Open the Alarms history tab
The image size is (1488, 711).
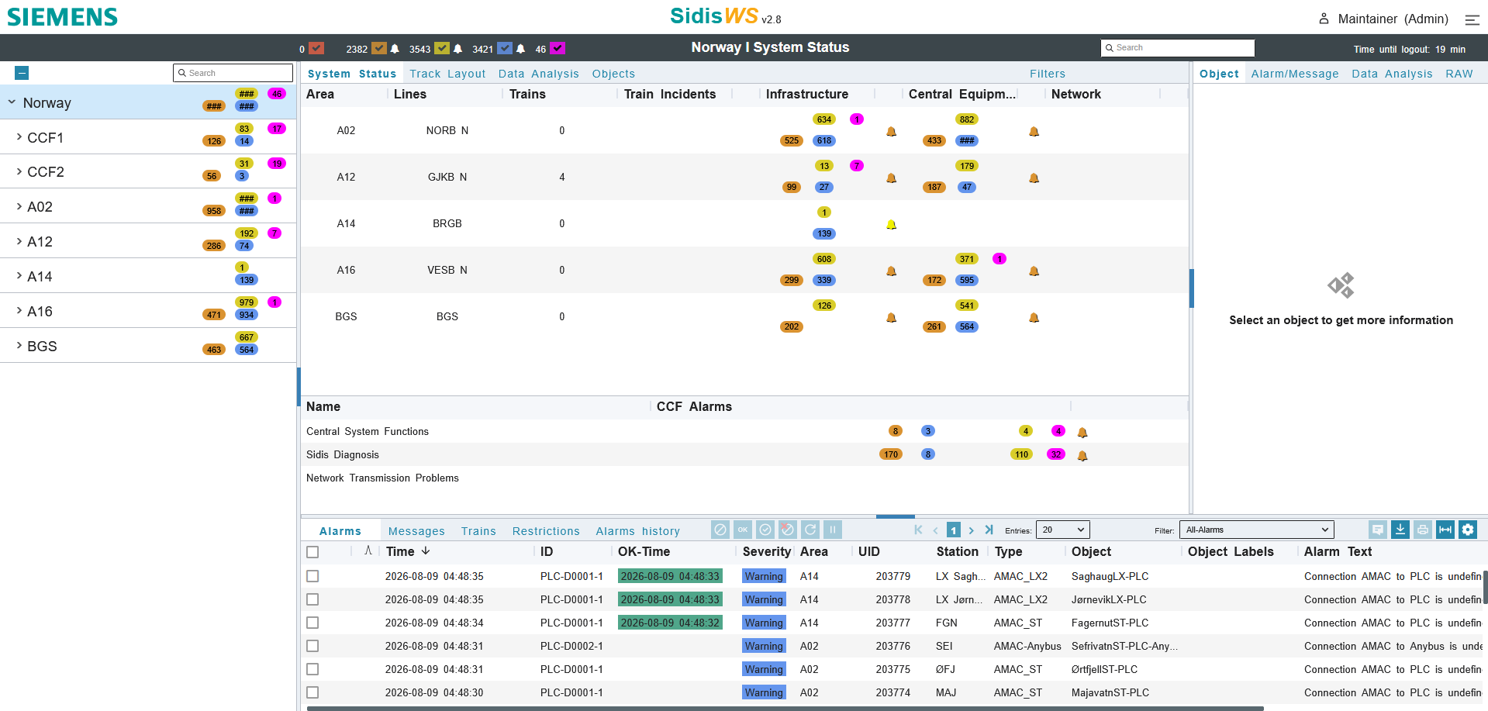point(637,531)
